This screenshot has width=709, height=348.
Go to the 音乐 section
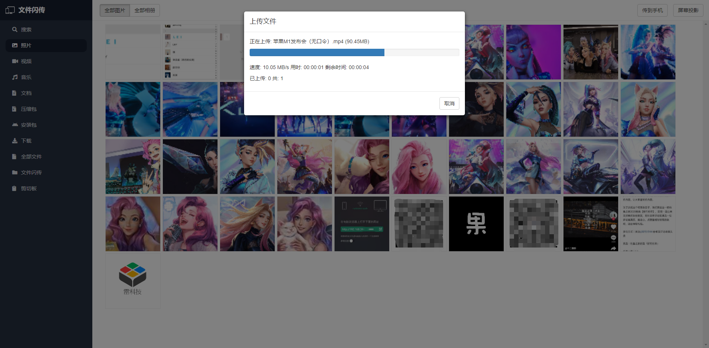pyautogui.click(x=46, y=77)
